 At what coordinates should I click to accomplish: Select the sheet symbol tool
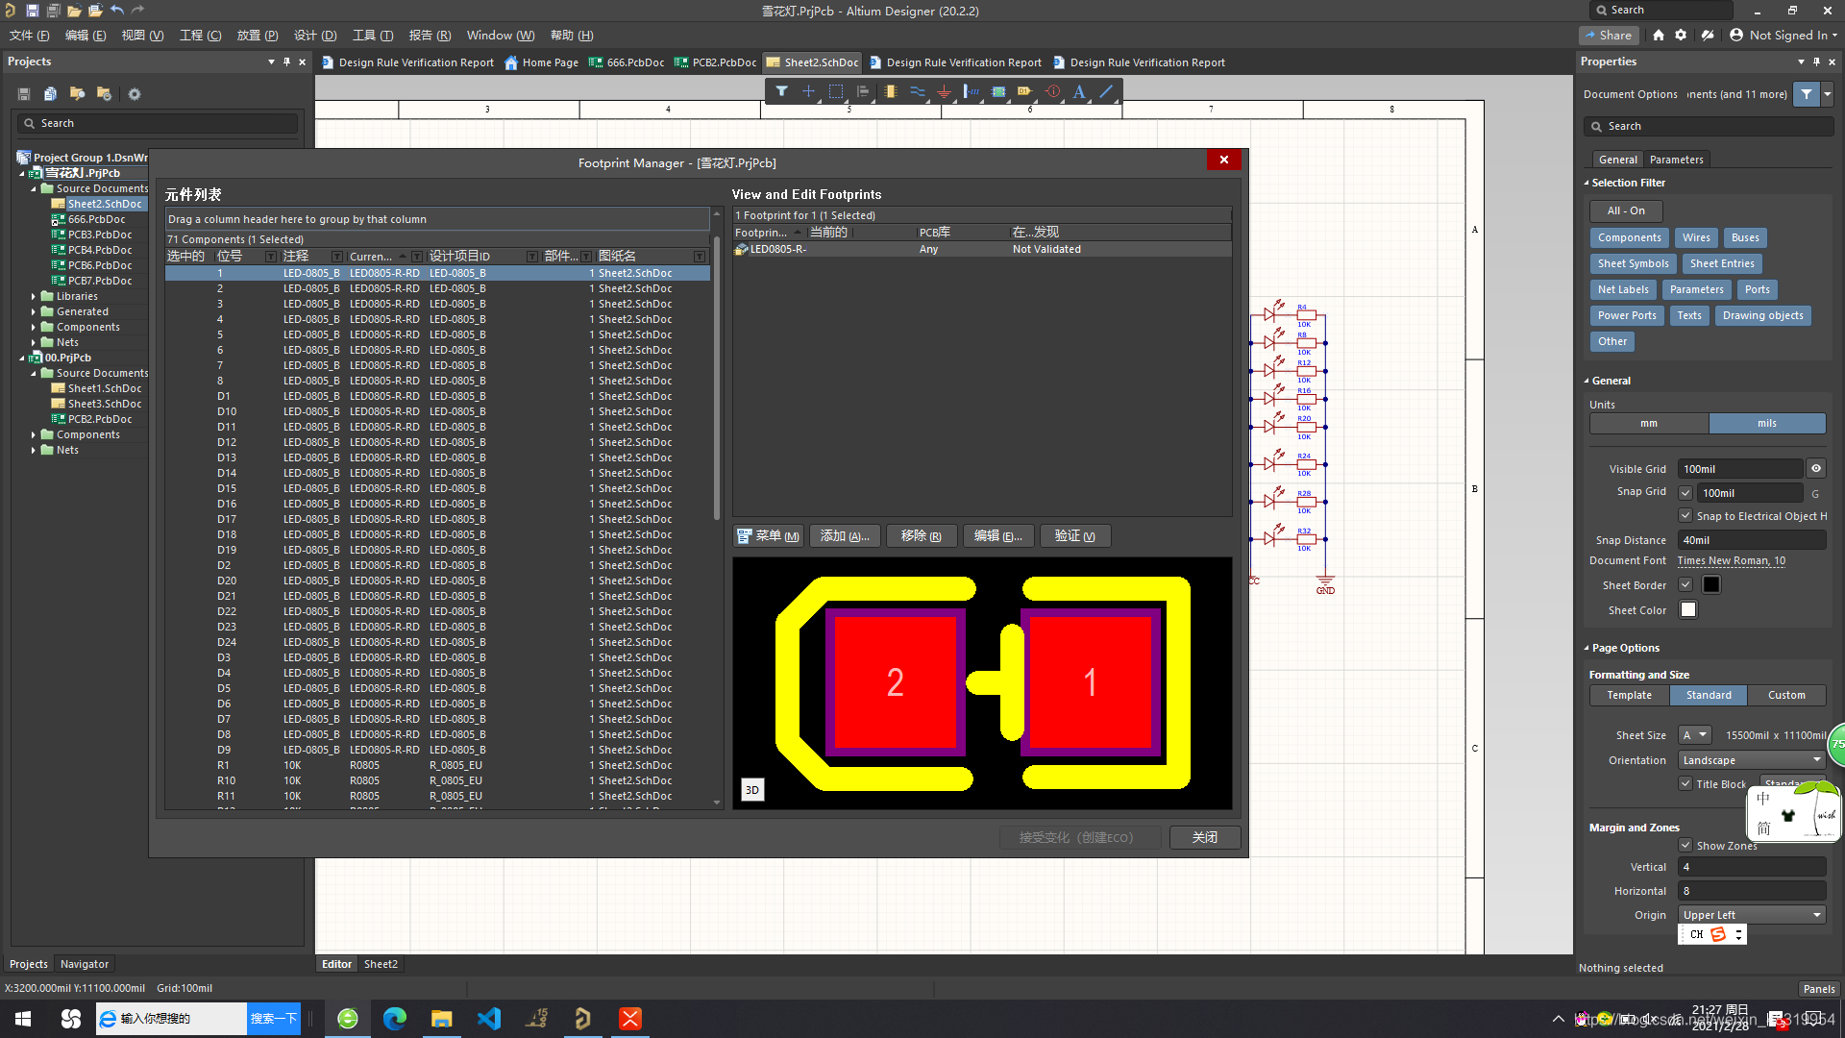click(998, 91)
